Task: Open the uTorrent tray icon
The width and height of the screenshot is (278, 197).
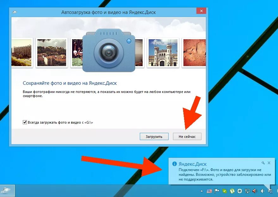Action: pos(232,191)
